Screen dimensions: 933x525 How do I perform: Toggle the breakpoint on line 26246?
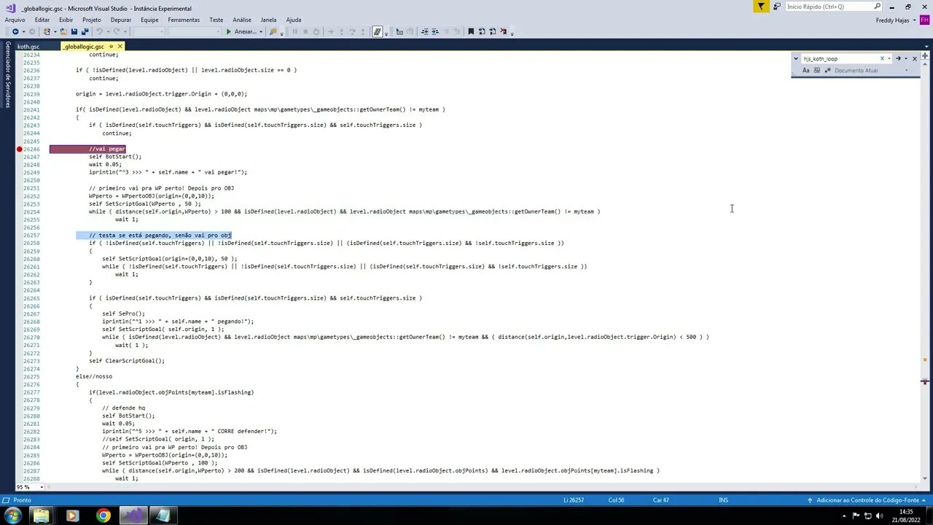coord(19,149)
